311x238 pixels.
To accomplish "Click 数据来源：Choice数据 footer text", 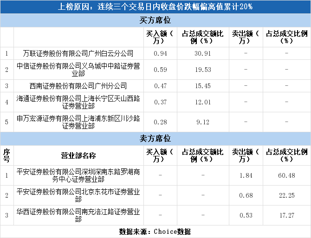I will pos(155,232).
